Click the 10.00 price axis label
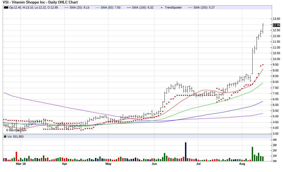The width and height of the screenshot is (283, 172). [277, 59]
